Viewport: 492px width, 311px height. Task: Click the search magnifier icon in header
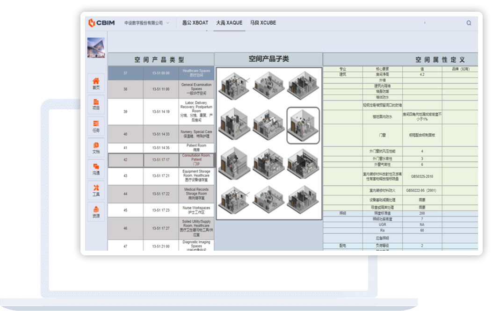point(469,23)
